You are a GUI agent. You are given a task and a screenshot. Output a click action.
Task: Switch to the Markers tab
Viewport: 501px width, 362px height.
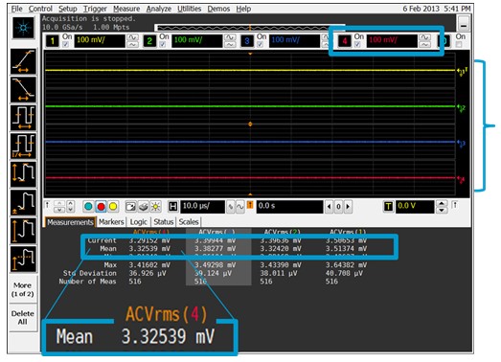click(111, 222)
